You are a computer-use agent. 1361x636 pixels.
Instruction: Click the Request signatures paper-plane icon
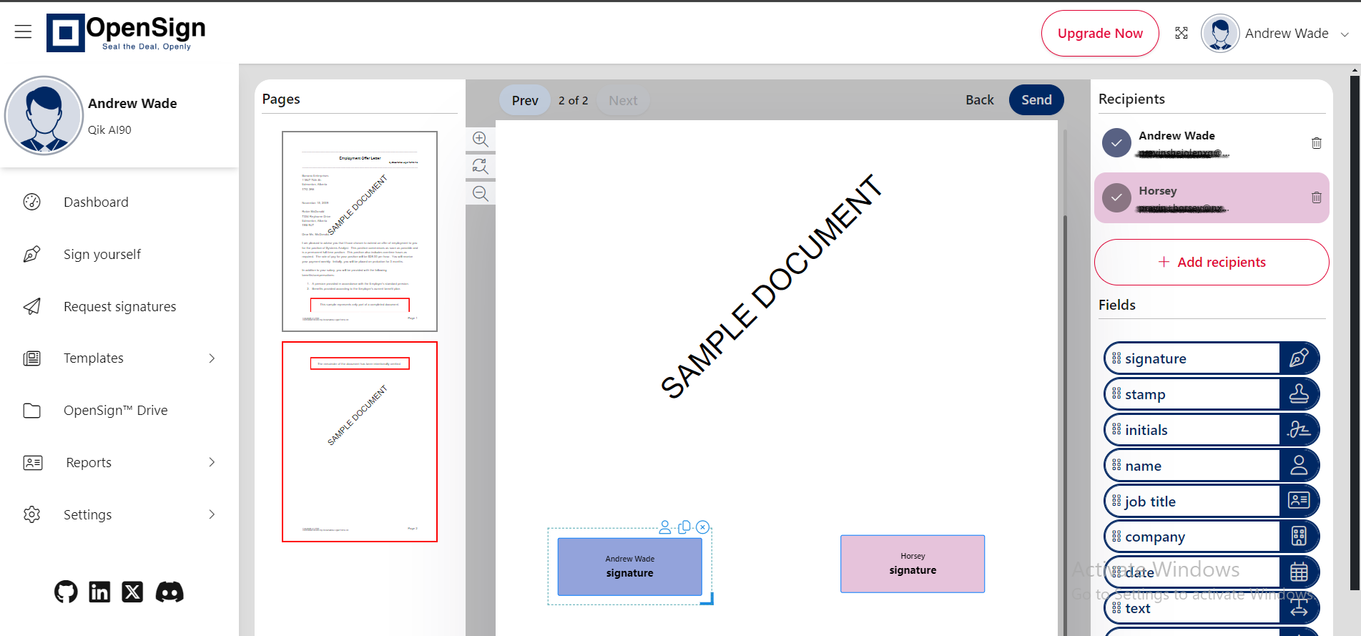(x=32, y=306)
